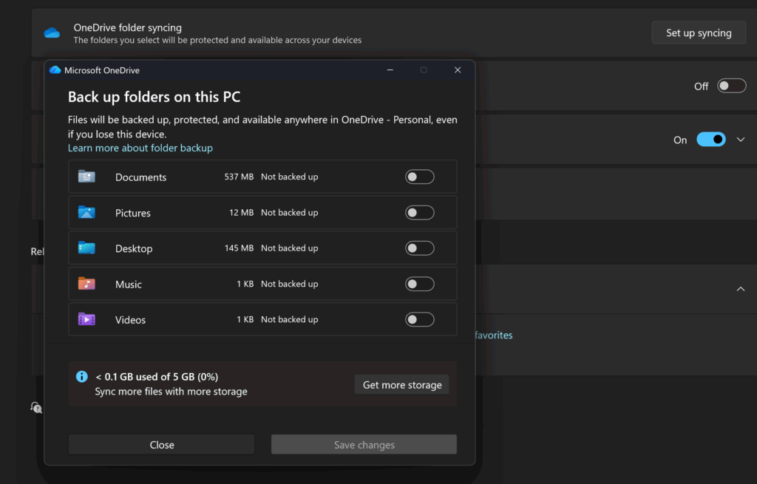
Task: Click the OneDrive folder syncing banner icon
Action: coord(50,32)
